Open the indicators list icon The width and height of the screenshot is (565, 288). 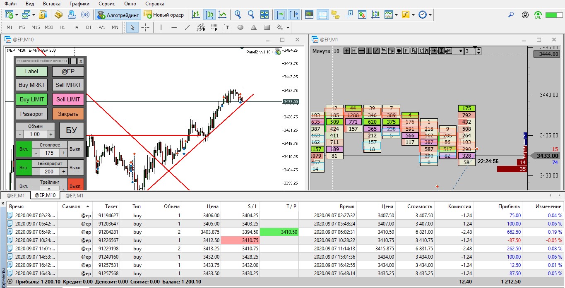pos(388,14)
